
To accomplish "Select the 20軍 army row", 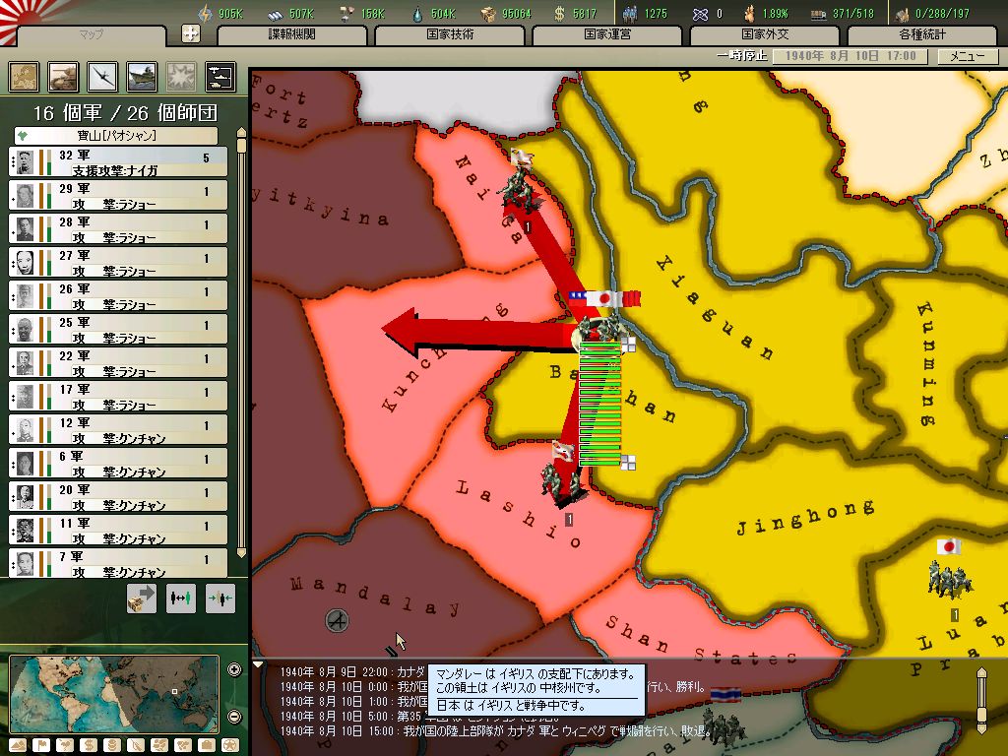I will coord(118,496).
